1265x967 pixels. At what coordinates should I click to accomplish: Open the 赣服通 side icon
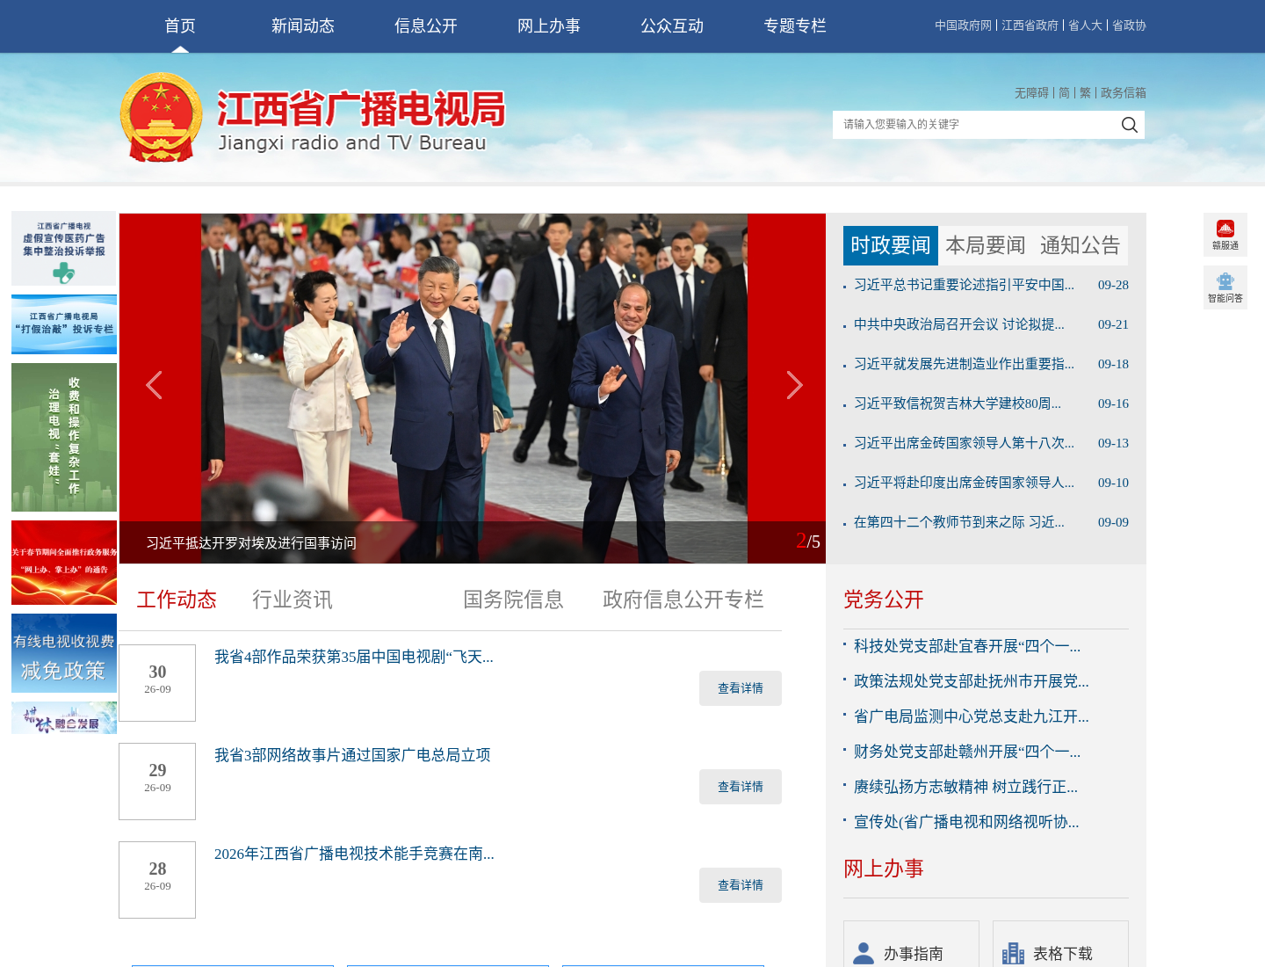pos(1225,235)
